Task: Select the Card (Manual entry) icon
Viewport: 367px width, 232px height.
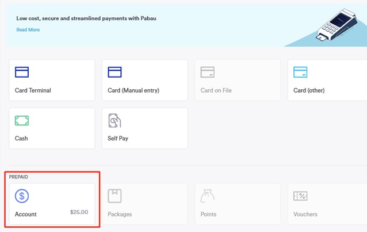Action: tap(114, 73)
